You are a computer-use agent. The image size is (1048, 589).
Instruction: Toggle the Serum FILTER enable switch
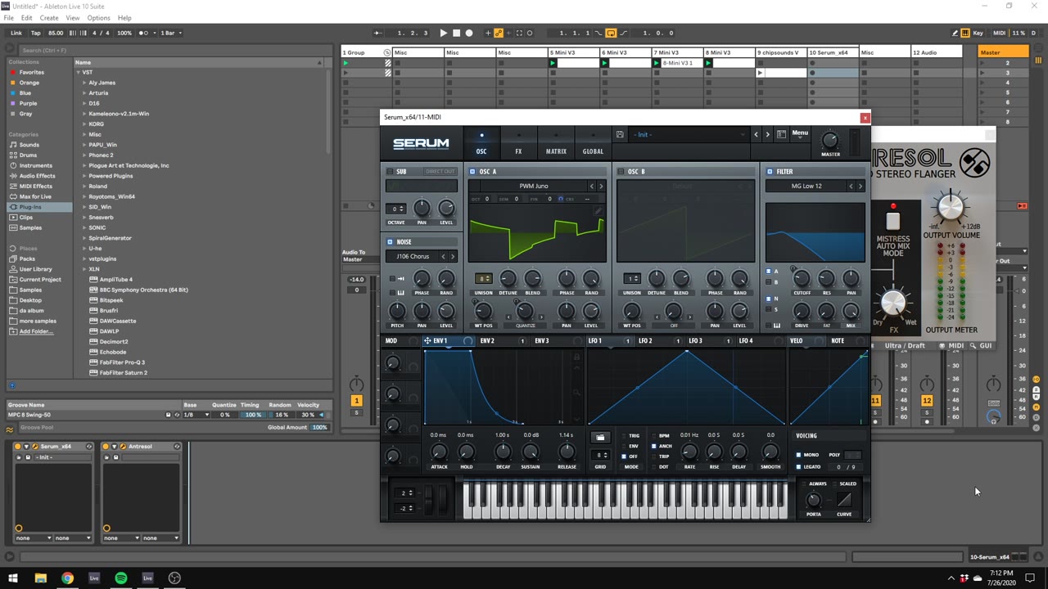(x=770, y=171)
